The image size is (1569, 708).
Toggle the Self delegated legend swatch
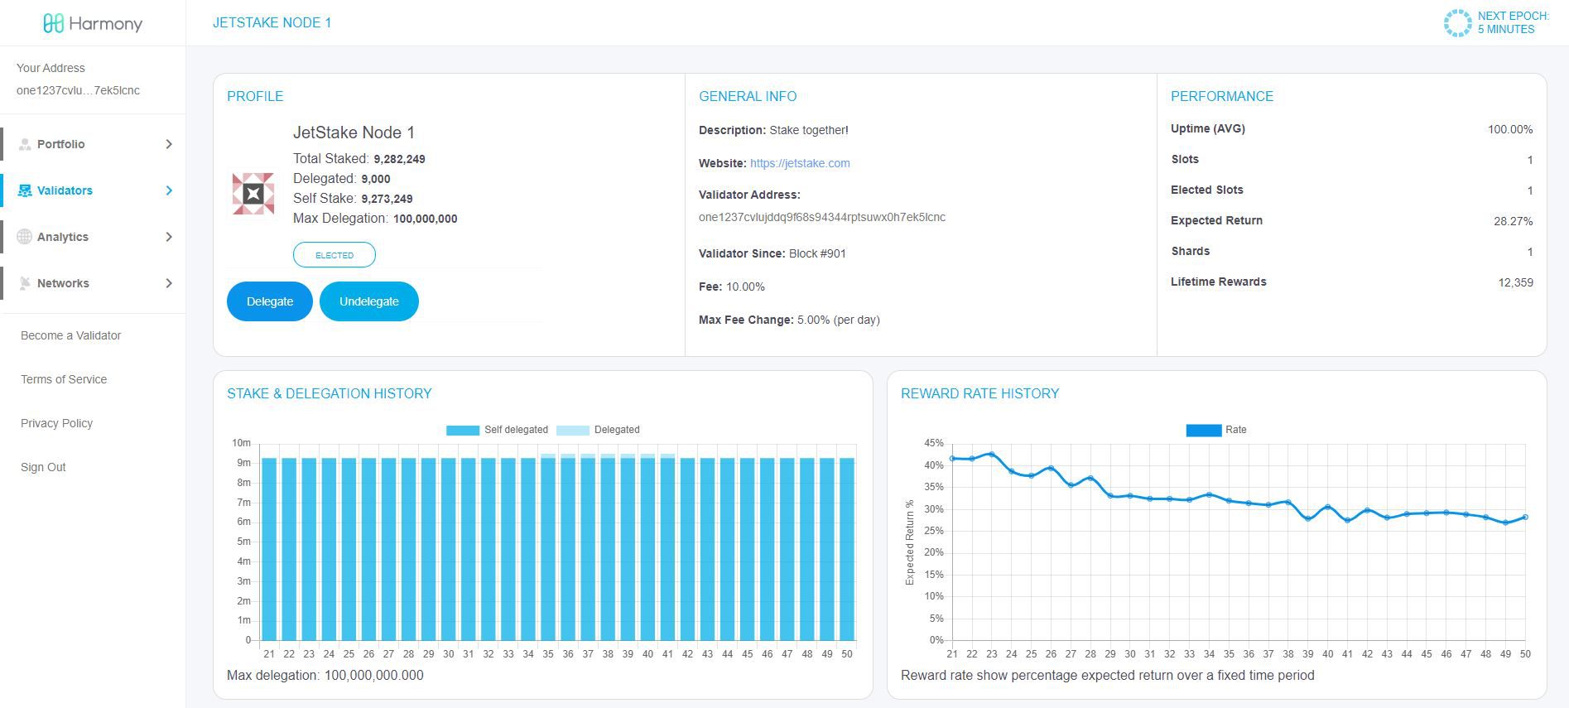coord(463,430)
